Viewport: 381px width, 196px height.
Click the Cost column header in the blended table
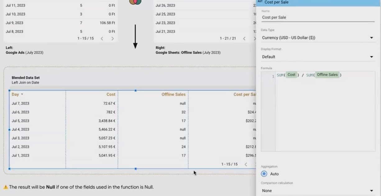(x=111, y=94)
